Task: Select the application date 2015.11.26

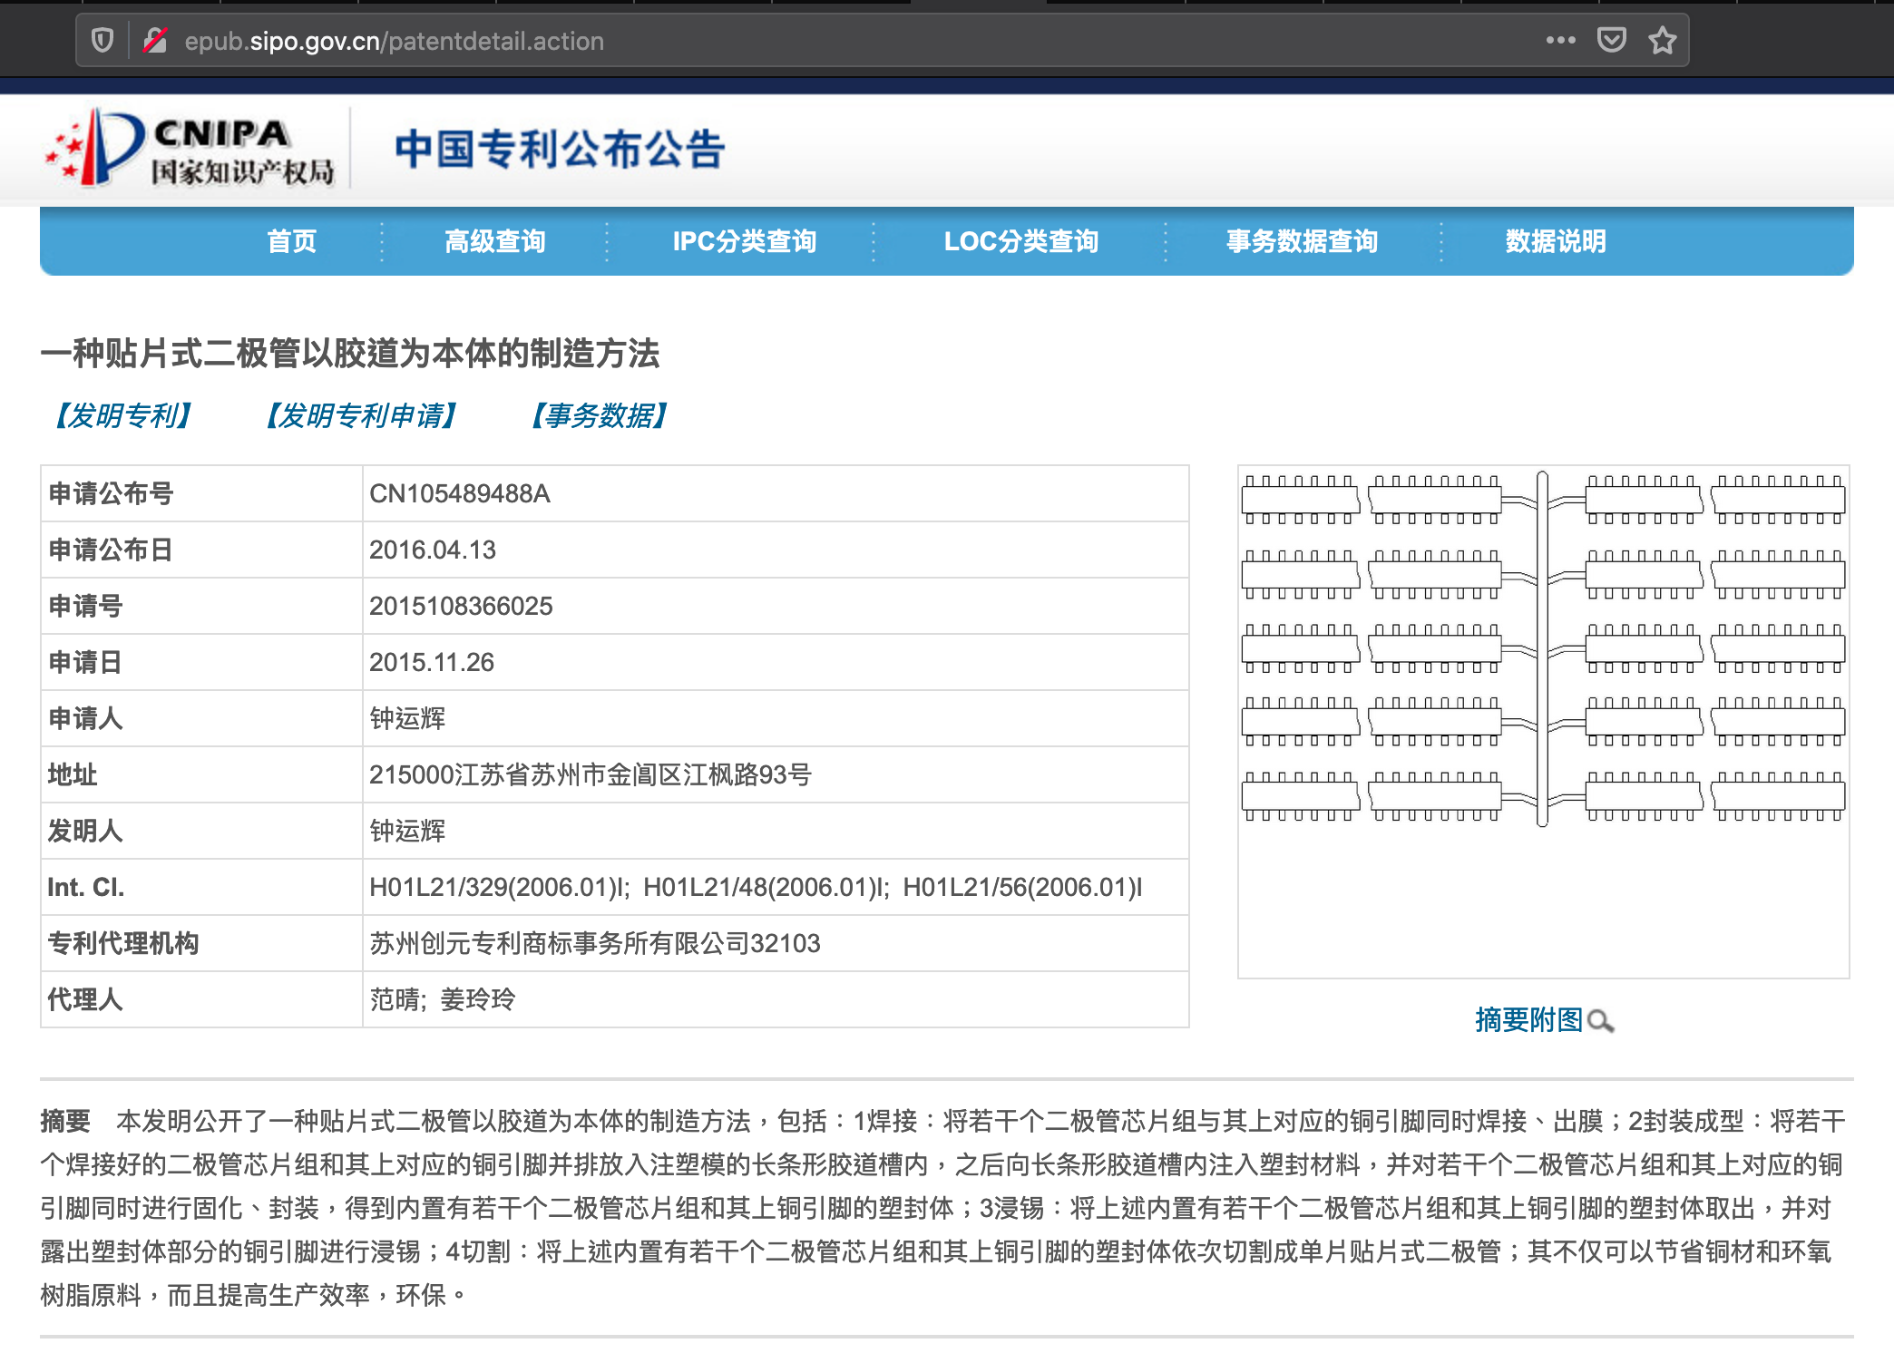Action: (432, 662)
